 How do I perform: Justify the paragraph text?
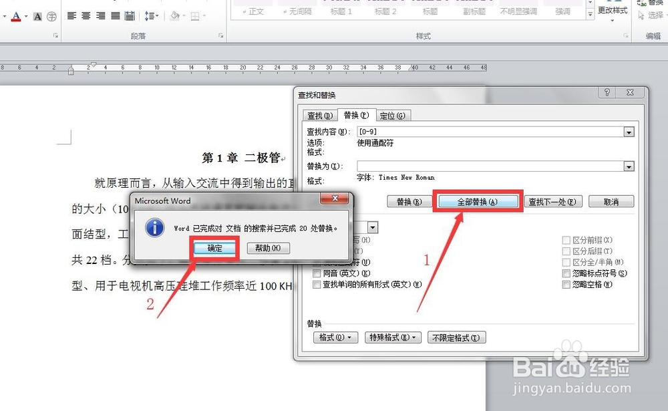[115, 16]
